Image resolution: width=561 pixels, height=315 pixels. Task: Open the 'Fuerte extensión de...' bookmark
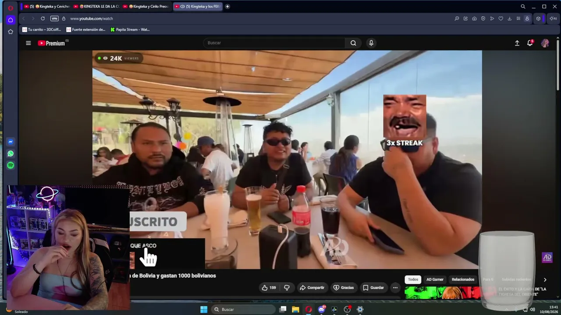tap(86, 30)
